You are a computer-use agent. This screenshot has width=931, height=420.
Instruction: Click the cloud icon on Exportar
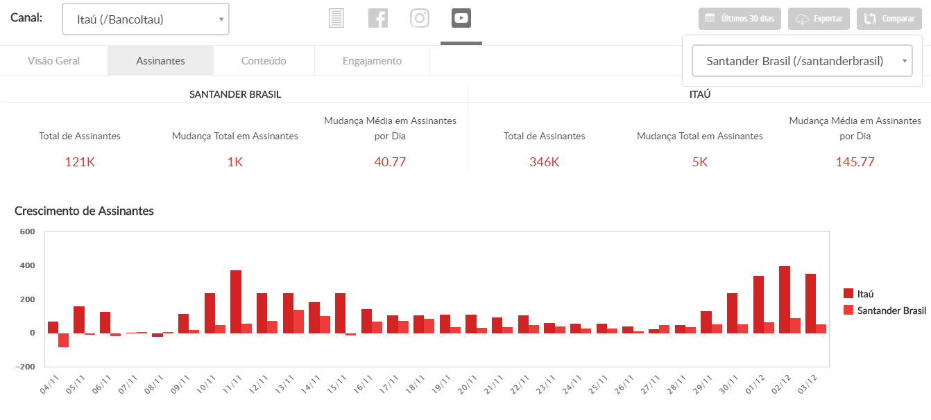click(802, 19)
